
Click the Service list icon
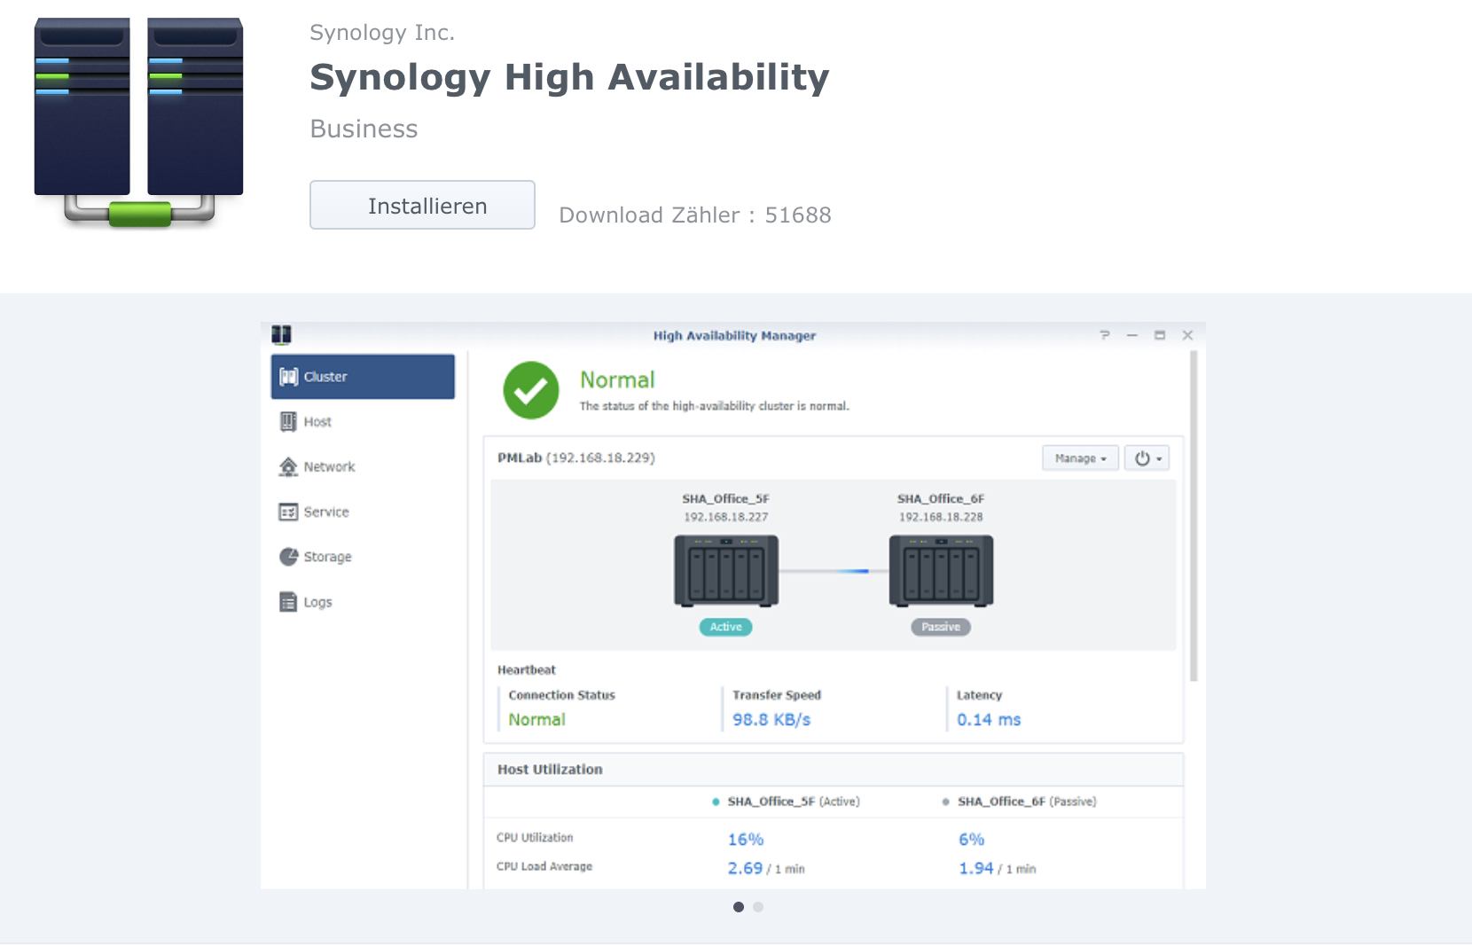[x=288, y=512]
